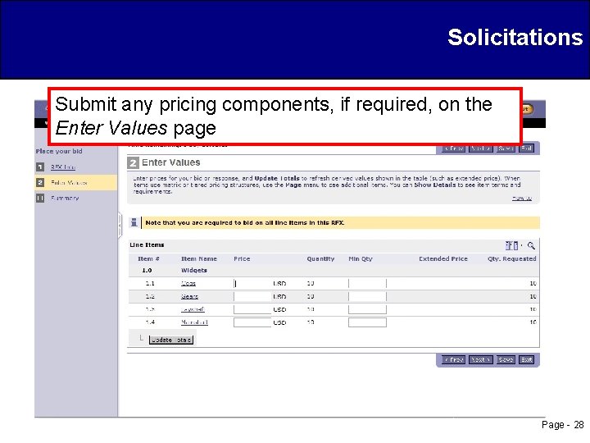The image size is (590, 443).
Task: Click the top Next button
Action: 480,148
